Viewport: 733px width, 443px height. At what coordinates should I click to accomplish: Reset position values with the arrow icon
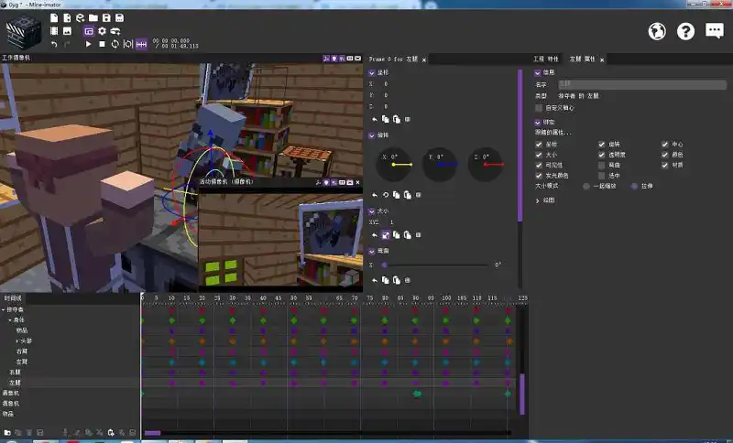[375, 120]
